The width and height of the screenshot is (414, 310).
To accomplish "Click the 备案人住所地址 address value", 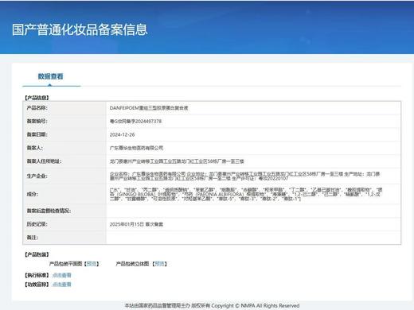I will [177, 161].
